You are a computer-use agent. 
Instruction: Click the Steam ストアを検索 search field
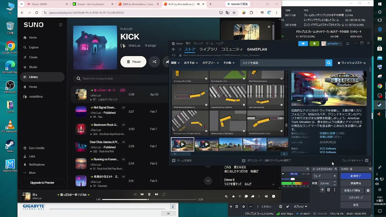click(283, 63)
